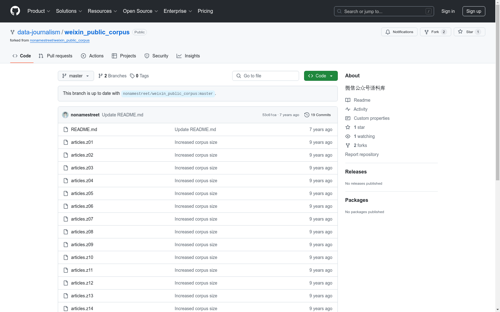500x312 pixels.
Task: View the 2 Branches list
Action: 112,76
